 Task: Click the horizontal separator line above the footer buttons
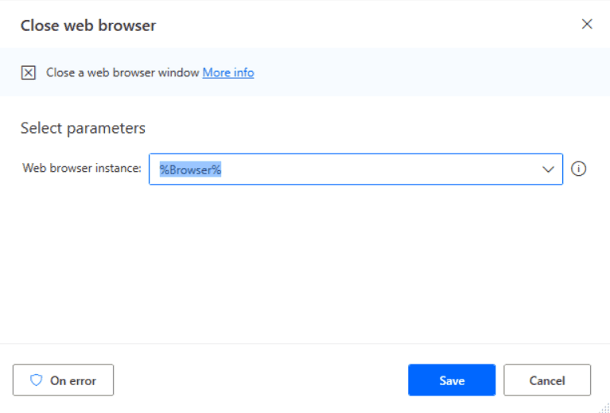point(305,343)
